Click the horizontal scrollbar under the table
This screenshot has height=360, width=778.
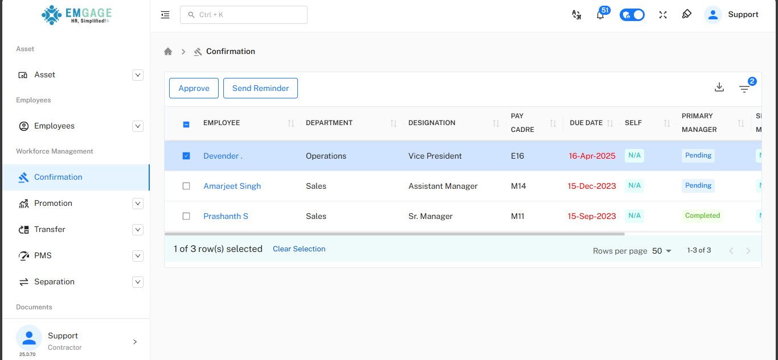[394, 234]
